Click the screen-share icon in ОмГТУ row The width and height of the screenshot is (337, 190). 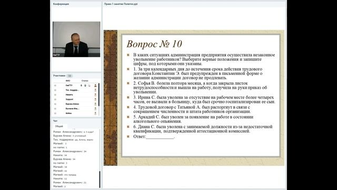(x=89, y=85)
